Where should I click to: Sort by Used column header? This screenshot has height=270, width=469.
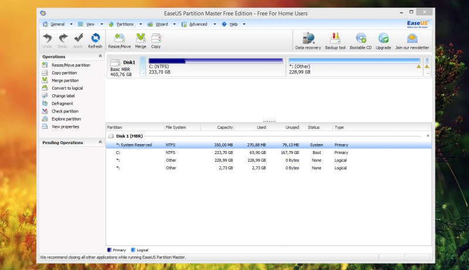tap(250, 127)
